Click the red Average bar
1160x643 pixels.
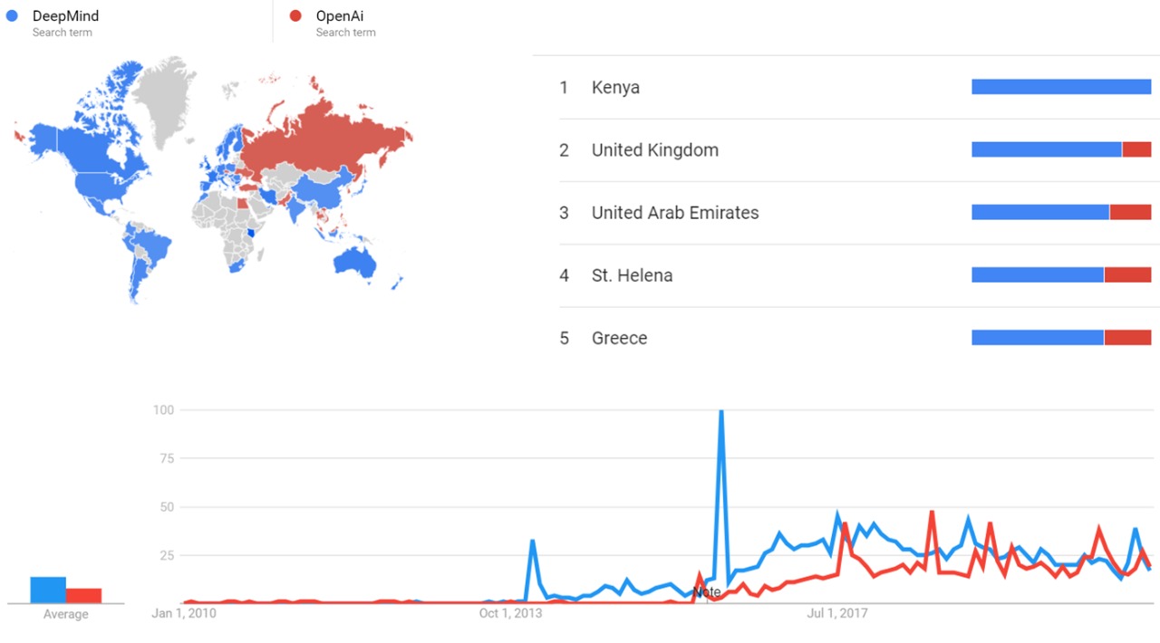[83, 595]
